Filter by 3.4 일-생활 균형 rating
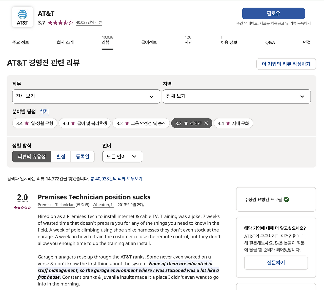 [35, 123]
